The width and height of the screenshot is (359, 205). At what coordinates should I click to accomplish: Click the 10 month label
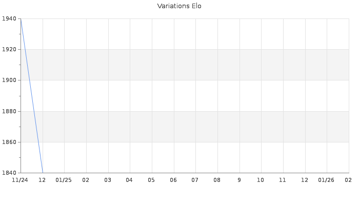point(261,180)
